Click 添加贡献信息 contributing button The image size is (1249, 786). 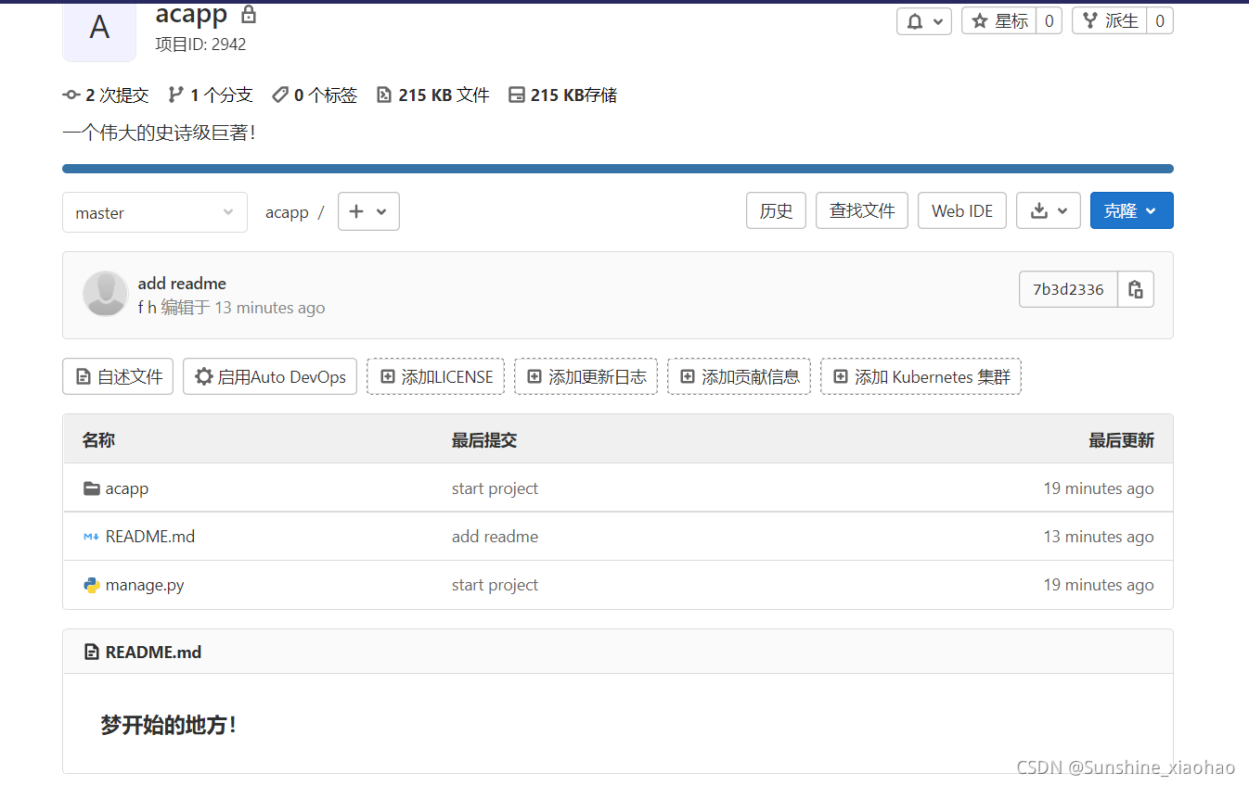[x=740, y=376]
